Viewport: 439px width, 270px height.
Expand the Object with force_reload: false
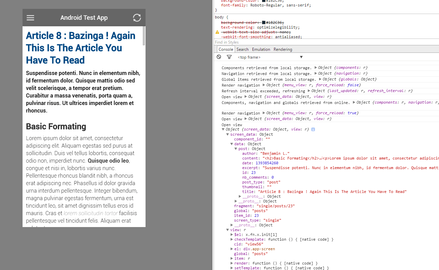pos(264,85)
